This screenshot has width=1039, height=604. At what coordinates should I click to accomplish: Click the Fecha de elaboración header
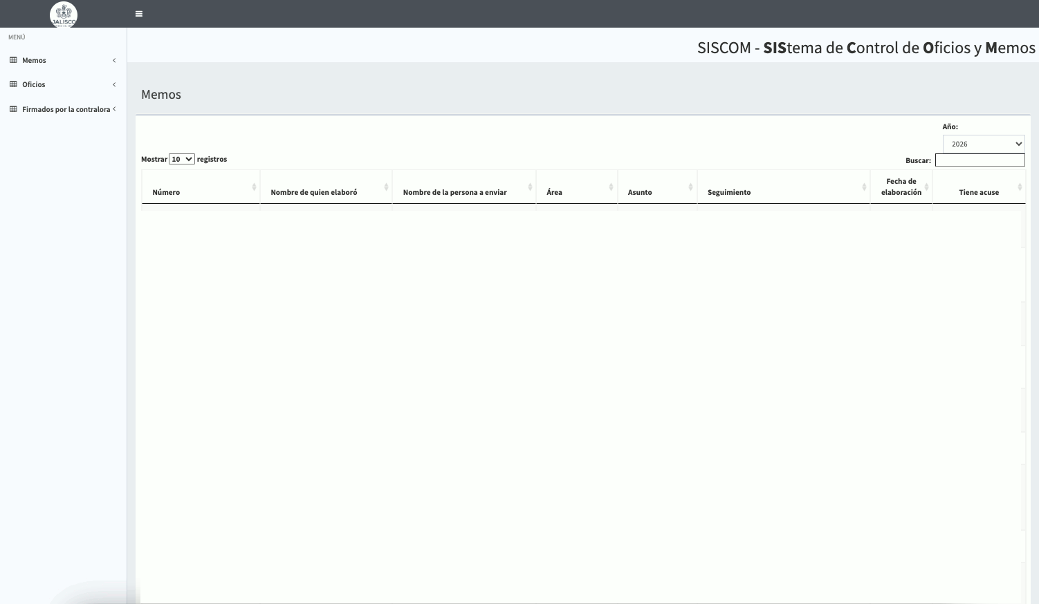(x=901, y=187)
